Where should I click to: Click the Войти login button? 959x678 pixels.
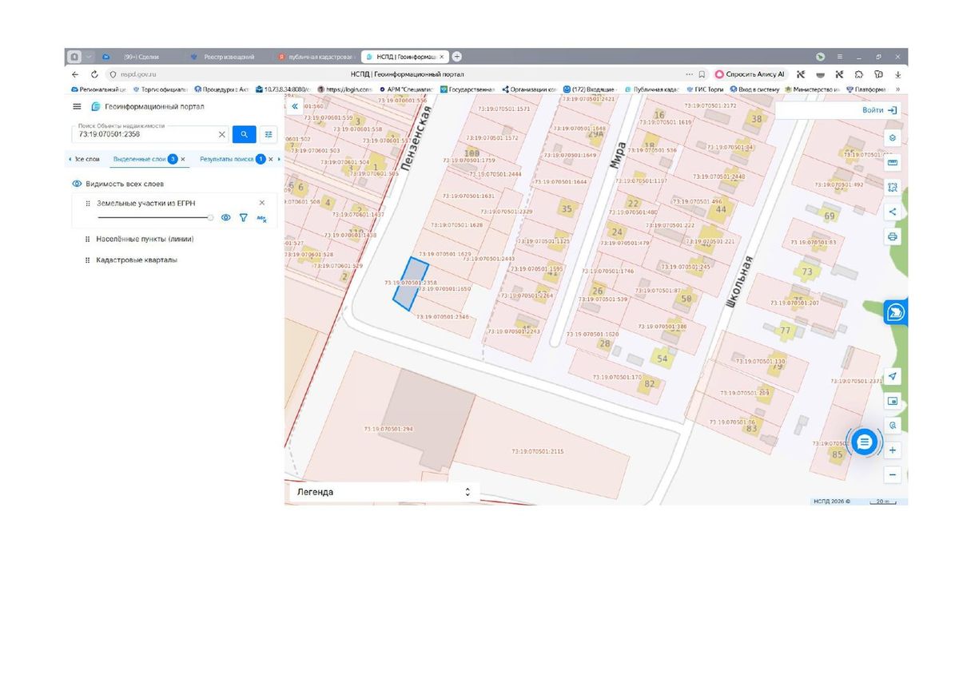point(879,110)
